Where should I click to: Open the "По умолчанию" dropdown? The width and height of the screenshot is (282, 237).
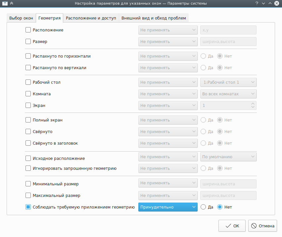coord(228,157)
